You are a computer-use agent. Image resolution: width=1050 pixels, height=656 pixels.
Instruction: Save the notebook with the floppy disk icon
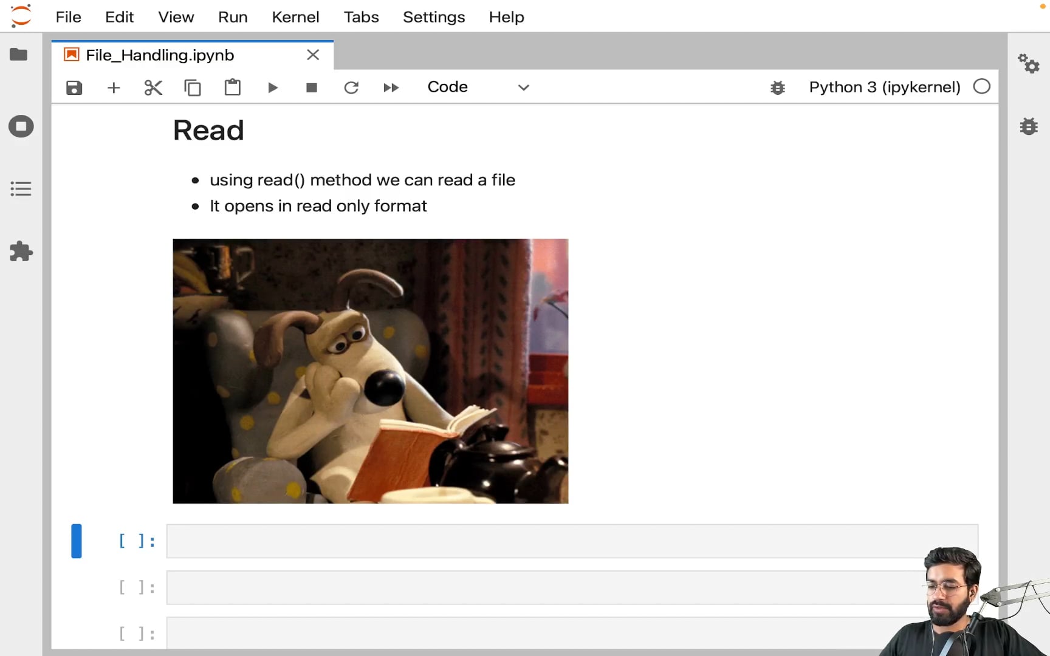coord(74,87)
